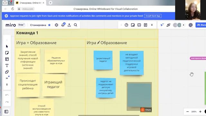Click the reactions party popper icon
Screen dimensions: 206x116
(168, 25)
